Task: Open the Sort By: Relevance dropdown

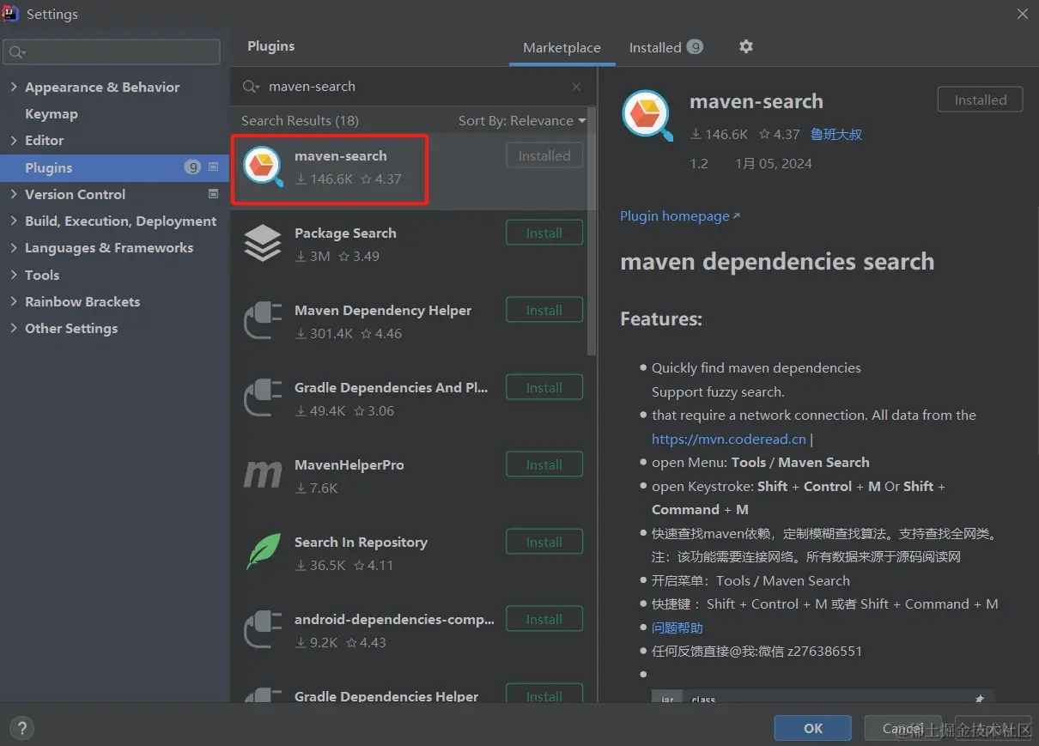Action: 522,121
